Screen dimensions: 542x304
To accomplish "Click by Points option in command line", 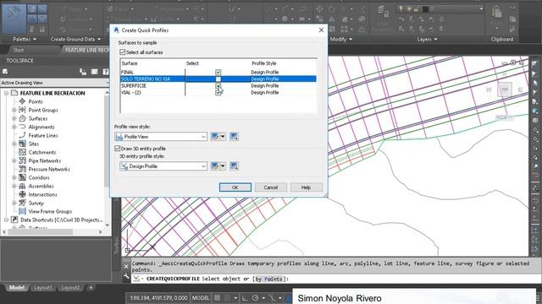I will (x=268, y=279).
